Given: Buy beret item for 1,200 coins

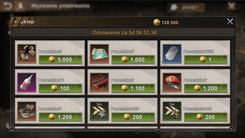Looking at the screenshot, I should coord(206,88).
